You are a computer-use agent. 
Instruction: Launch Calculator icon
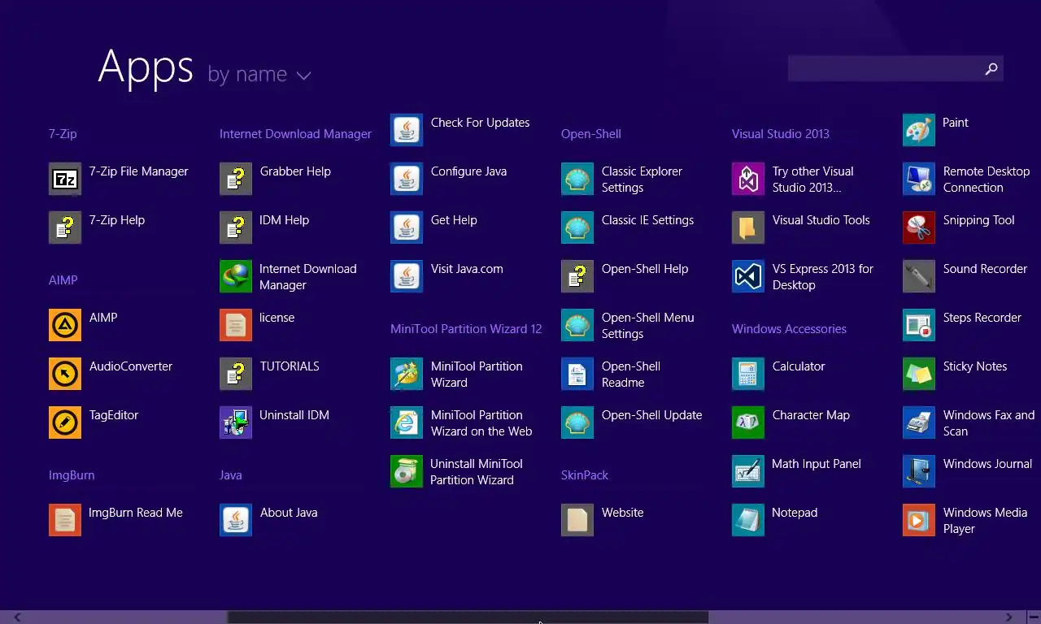(748, 374)
